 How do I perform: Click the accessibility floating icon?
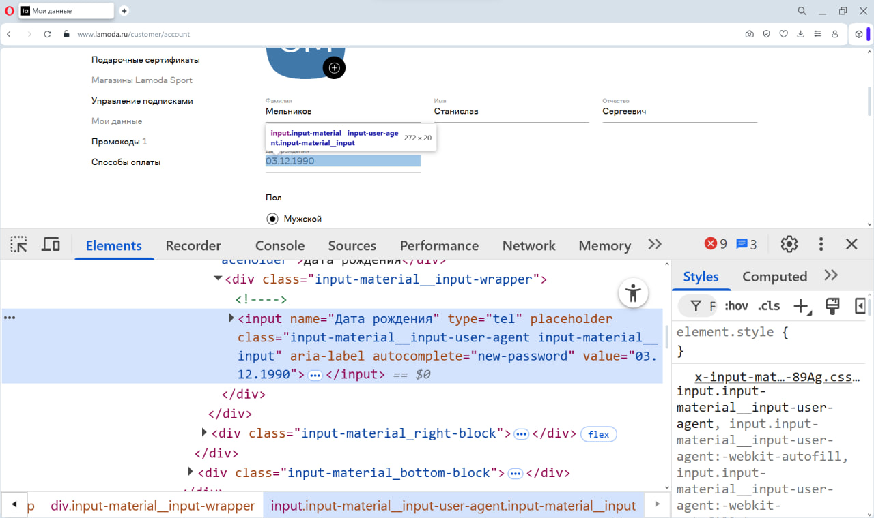click(x=634, y=294)
